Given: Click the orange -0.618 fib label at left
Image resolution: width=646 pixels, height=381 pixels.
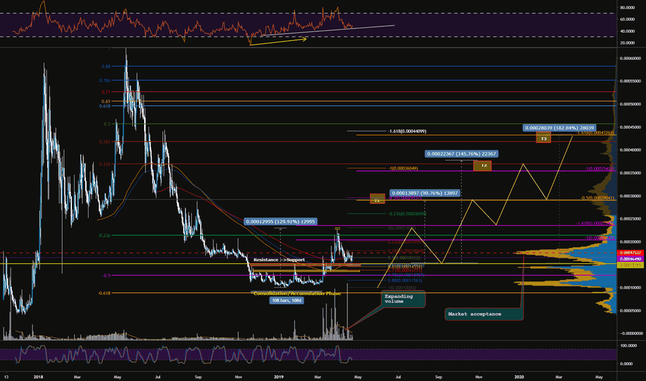Looking at the screenshot, I should (104, 293).
